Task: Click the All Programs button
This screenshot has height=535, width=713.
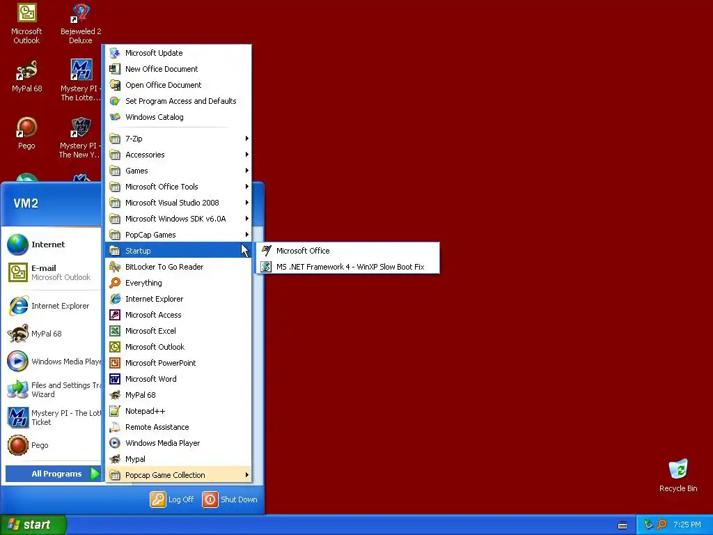Action: [x=53, y=474]
